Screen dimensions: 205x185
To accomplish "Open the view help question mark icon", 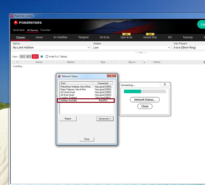I will (x=42, y=56).
